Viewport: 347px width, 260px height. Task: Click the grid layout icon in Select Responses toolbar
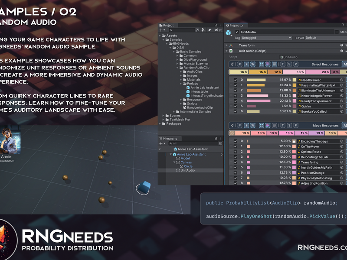tap(262, 64)
